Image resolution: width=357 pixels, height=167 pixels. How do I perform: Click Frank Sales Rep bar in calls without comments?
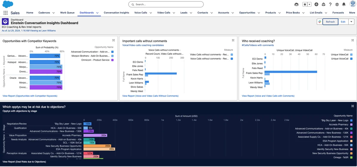pos(161,73)
